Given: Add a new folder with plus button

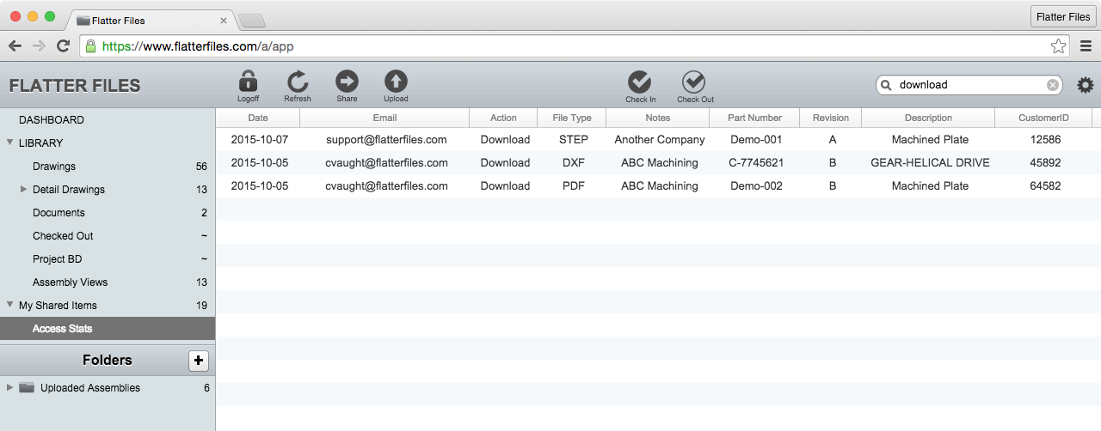Looking at the screenshot, I should (x=199, y=361).
